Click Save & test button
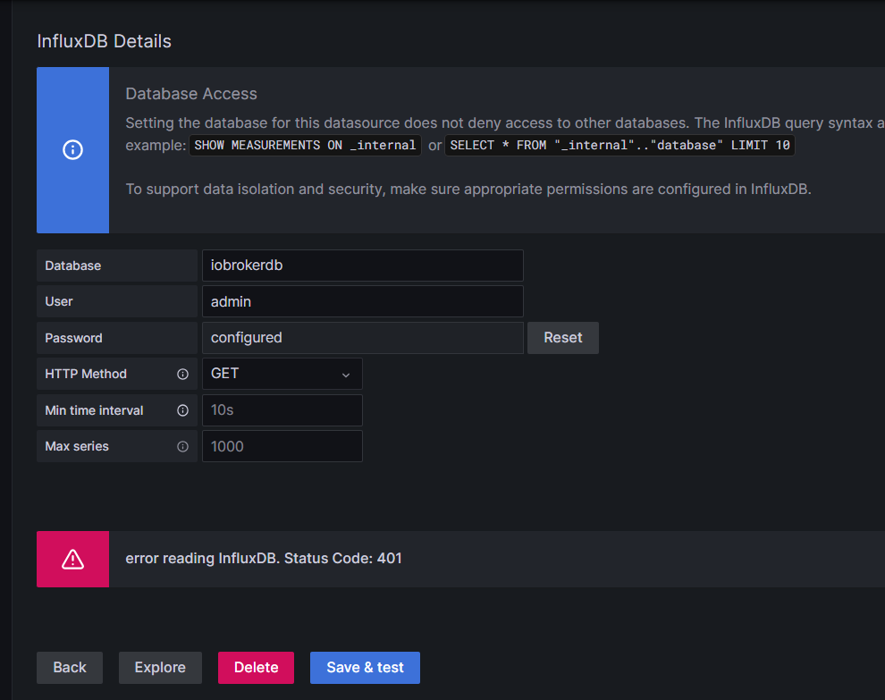 click(x=366, y=667)
